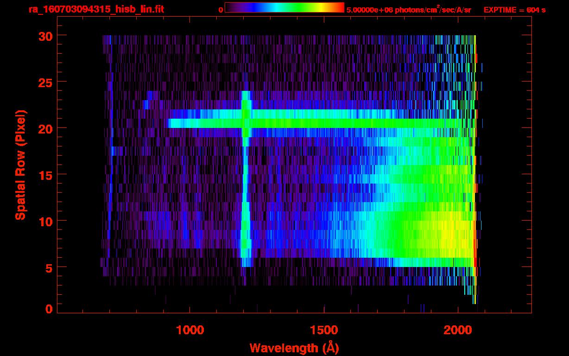Click the 0 minimum label beside the color bar
569x356 pixels.
(221, 10)
